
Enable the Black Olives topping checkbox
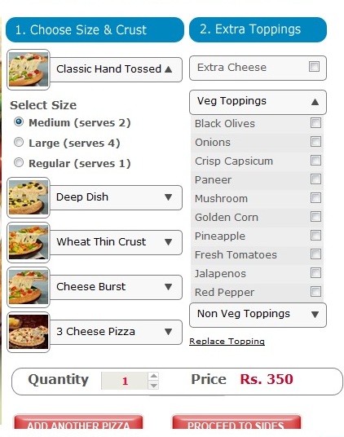(315, 123)
